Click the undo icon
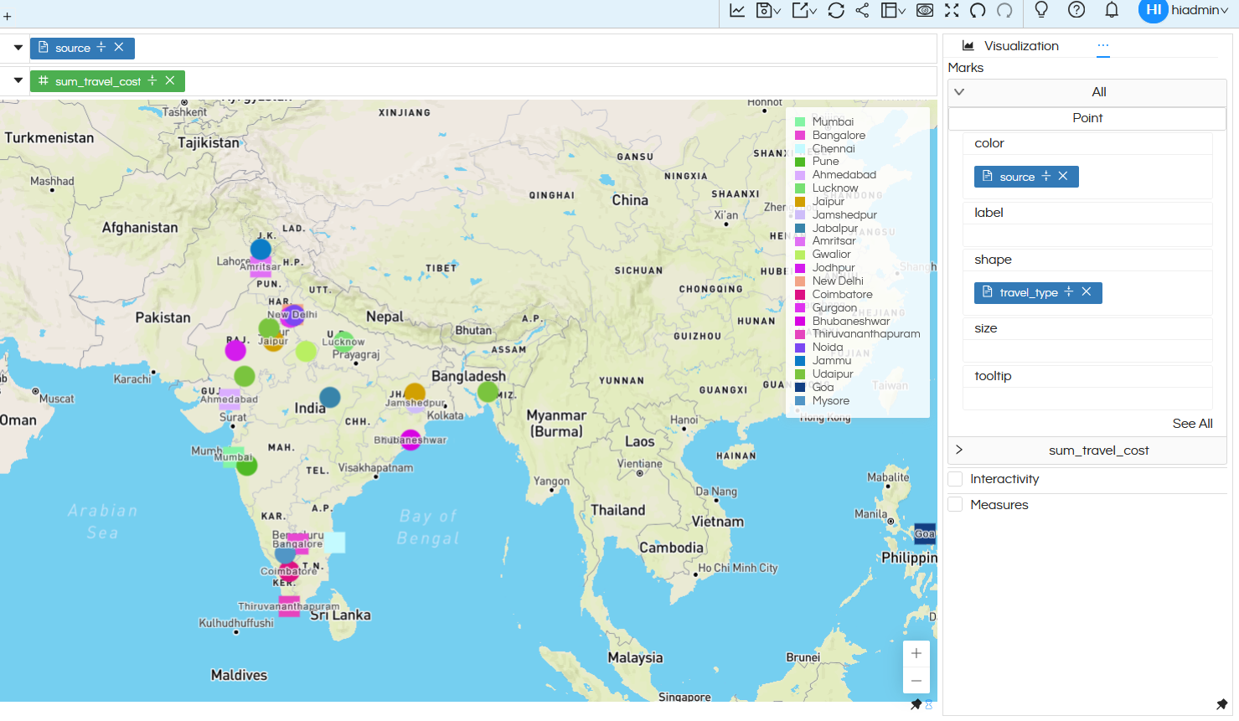This screenshot has height=721, width=1239. (978, 10)
